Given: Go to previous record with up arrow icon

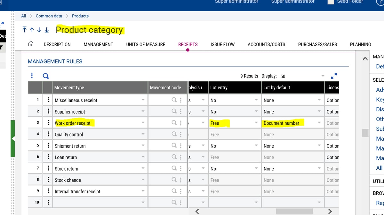Looking at the screenshot, I should (x=31, y=30).
